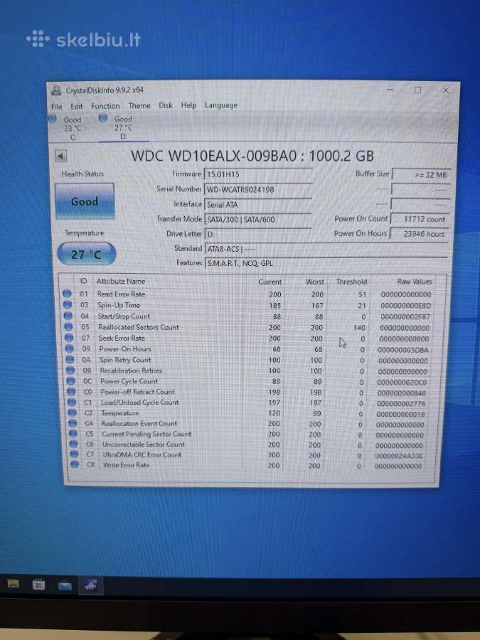
Task: Click status icon for Seek Error Rate
Action: pos(69,338)
